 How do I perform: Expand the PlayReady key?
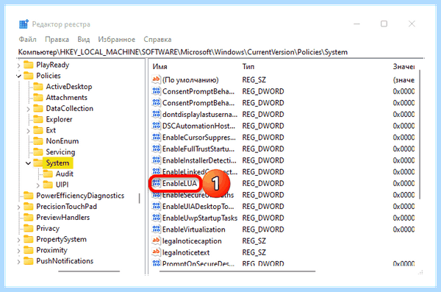(x=19, y=65)
